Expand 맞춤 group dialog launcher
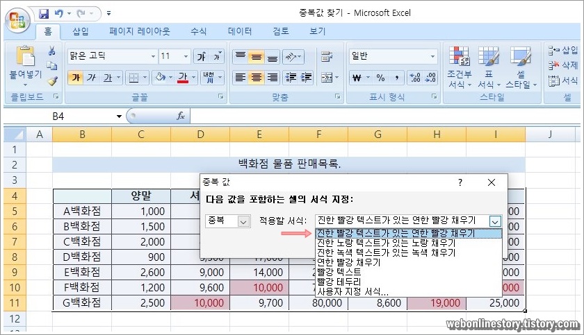Image resolution: width=584 pixels, height=335 pixels. click(337, 96)
